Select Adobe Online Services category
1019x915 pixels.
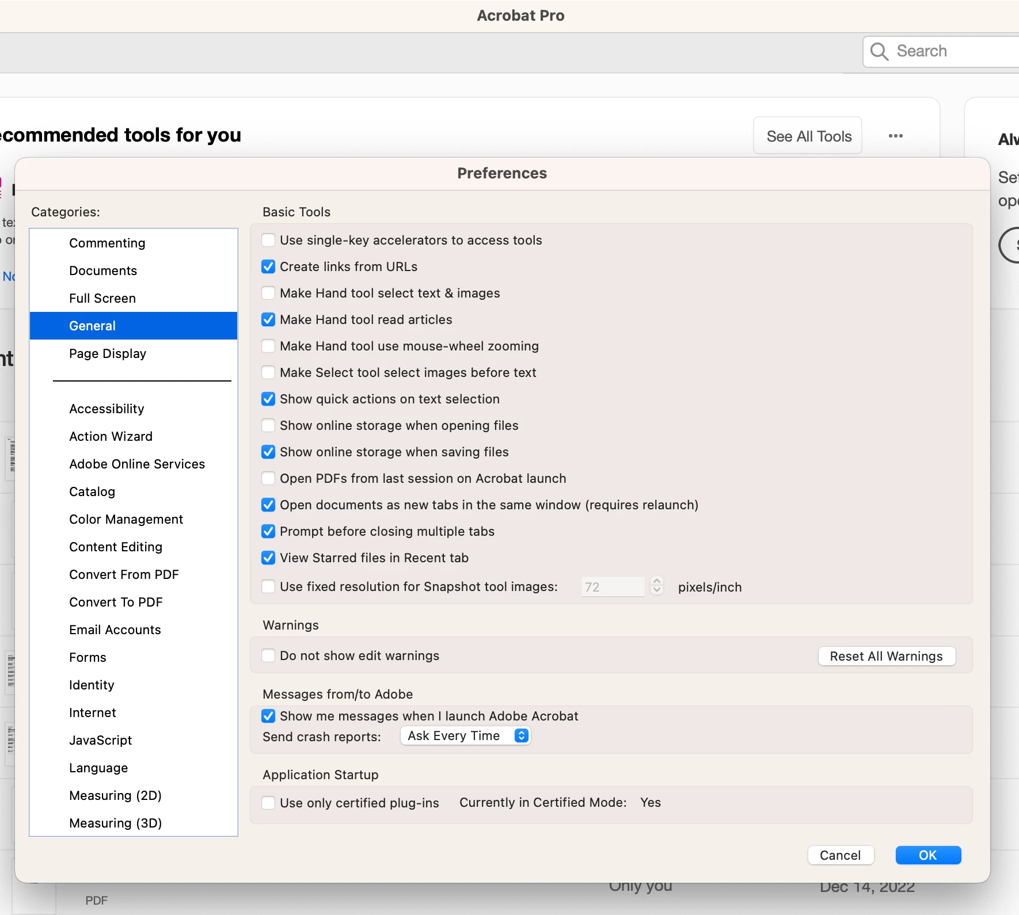click(134, 464)
